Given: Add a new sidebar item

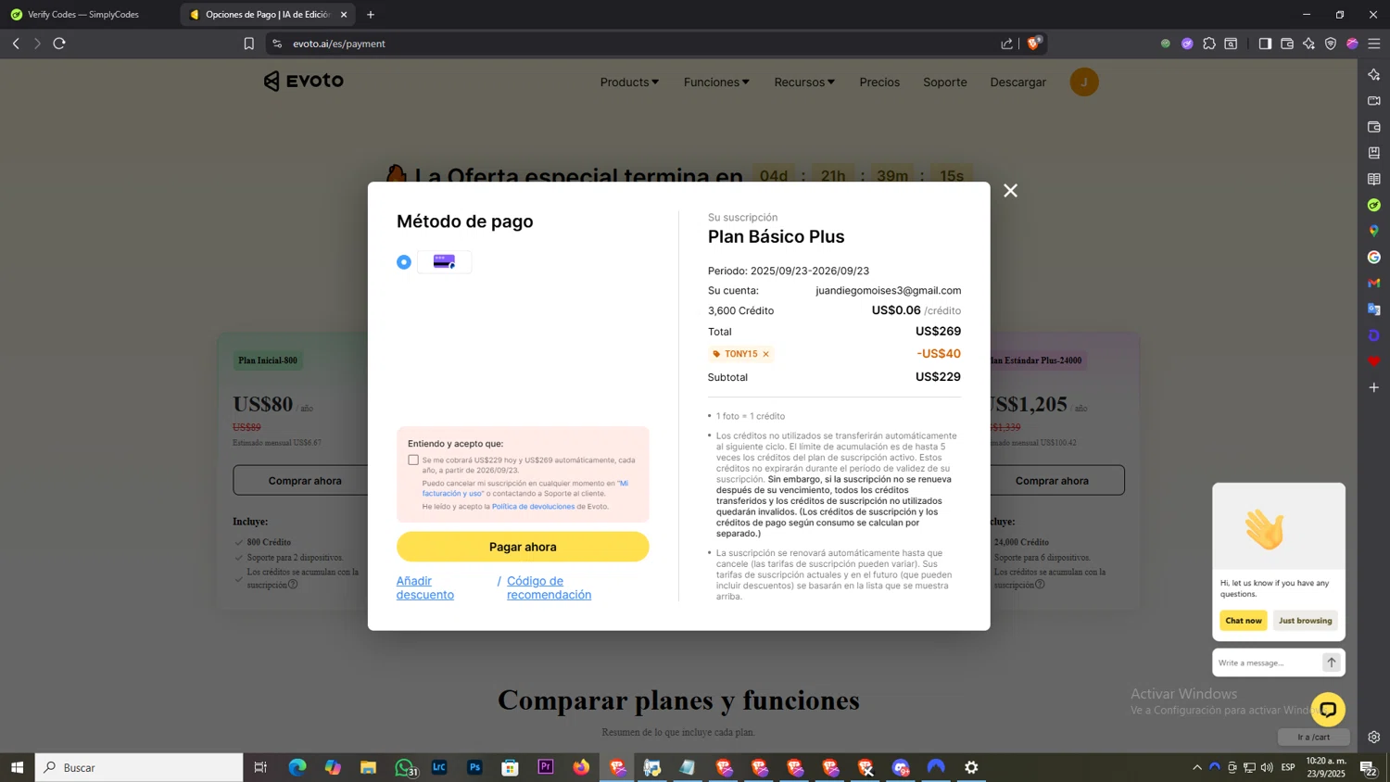Looking at the screenshot, I should 1374,387.
